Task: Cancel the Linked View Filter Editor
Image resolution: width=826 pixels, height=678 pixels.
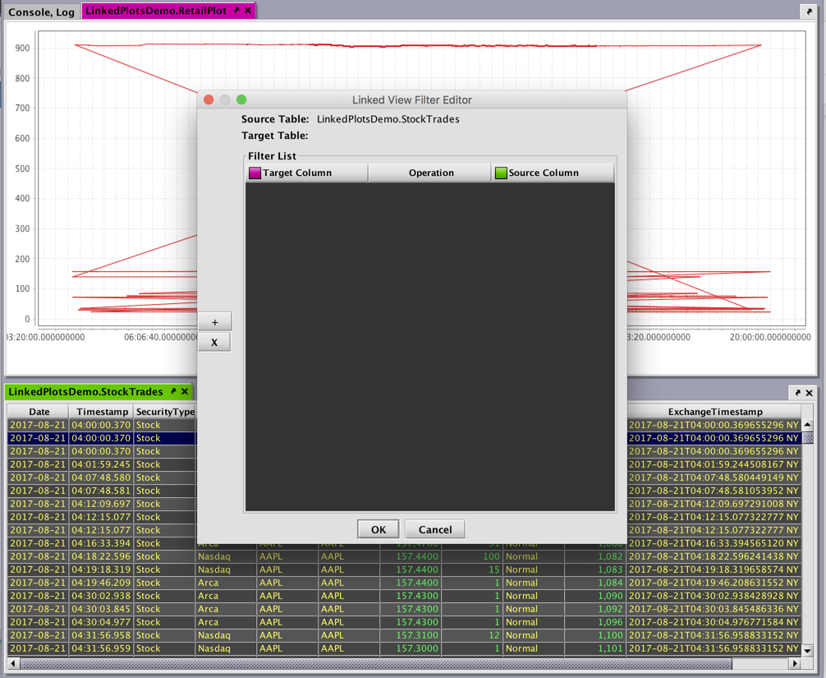Action: pos(434,529)
